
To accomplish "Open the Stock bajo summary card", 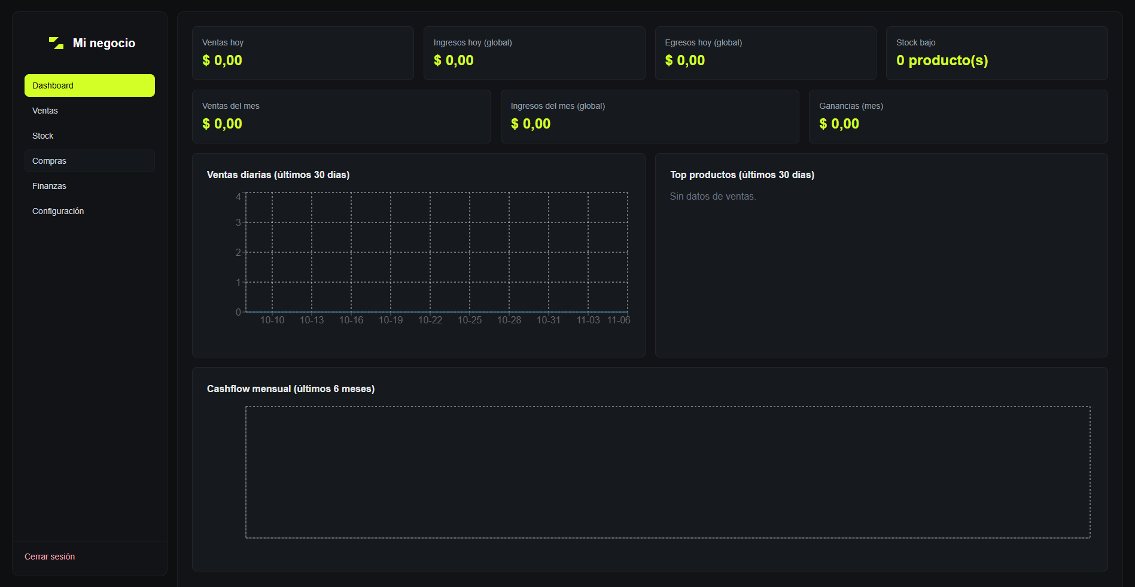I will click(997, 53).
